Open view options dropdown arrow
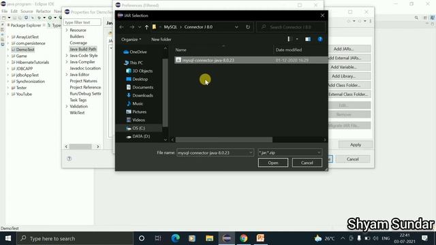Screen dimensions: 436x245 [297, 39]
